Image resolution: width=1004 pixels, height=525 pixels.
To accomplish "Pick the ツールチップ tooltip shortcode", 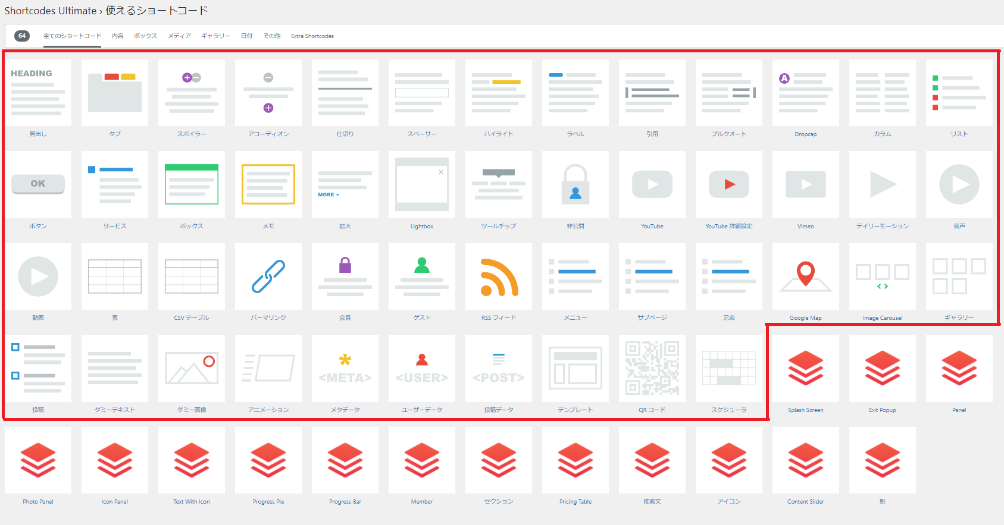I will [499, 184].
